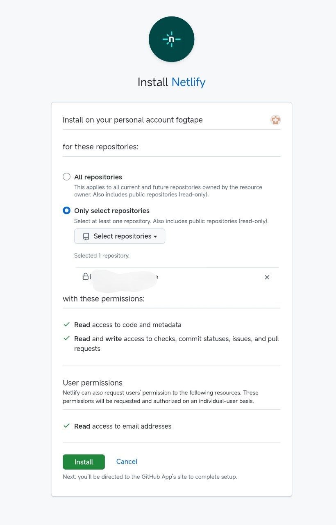The height and width of the screenshot is (525, 336).
Task: Remove the selected repository with the X
Action: [267, 277]
